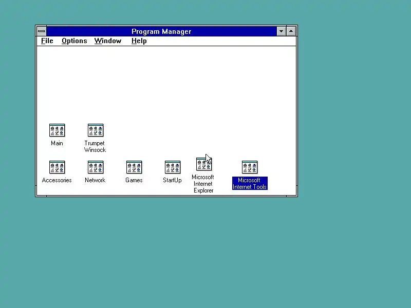Open the Help menu
This screenshot has height=308, width=411.
(139, 41)
